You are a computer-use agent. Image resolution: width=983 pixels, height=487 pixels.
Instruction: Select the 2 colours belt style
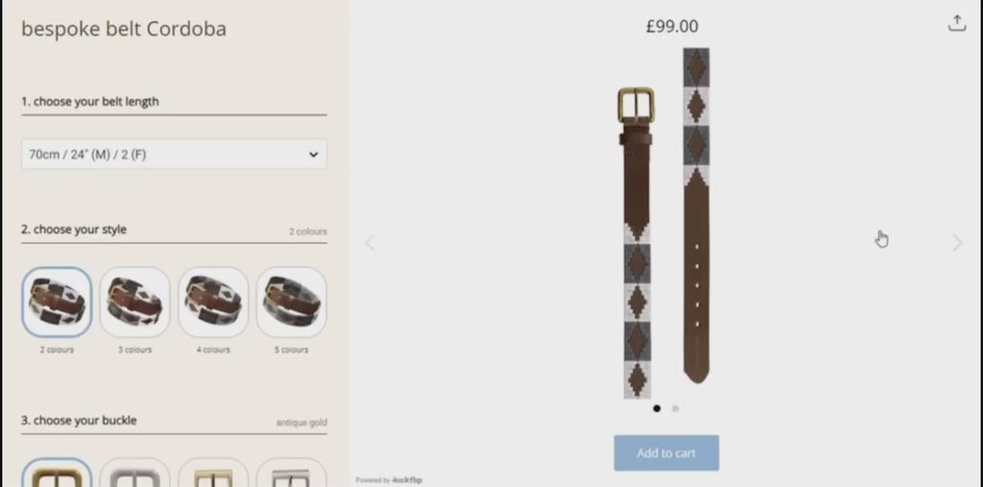click(57, 302)
